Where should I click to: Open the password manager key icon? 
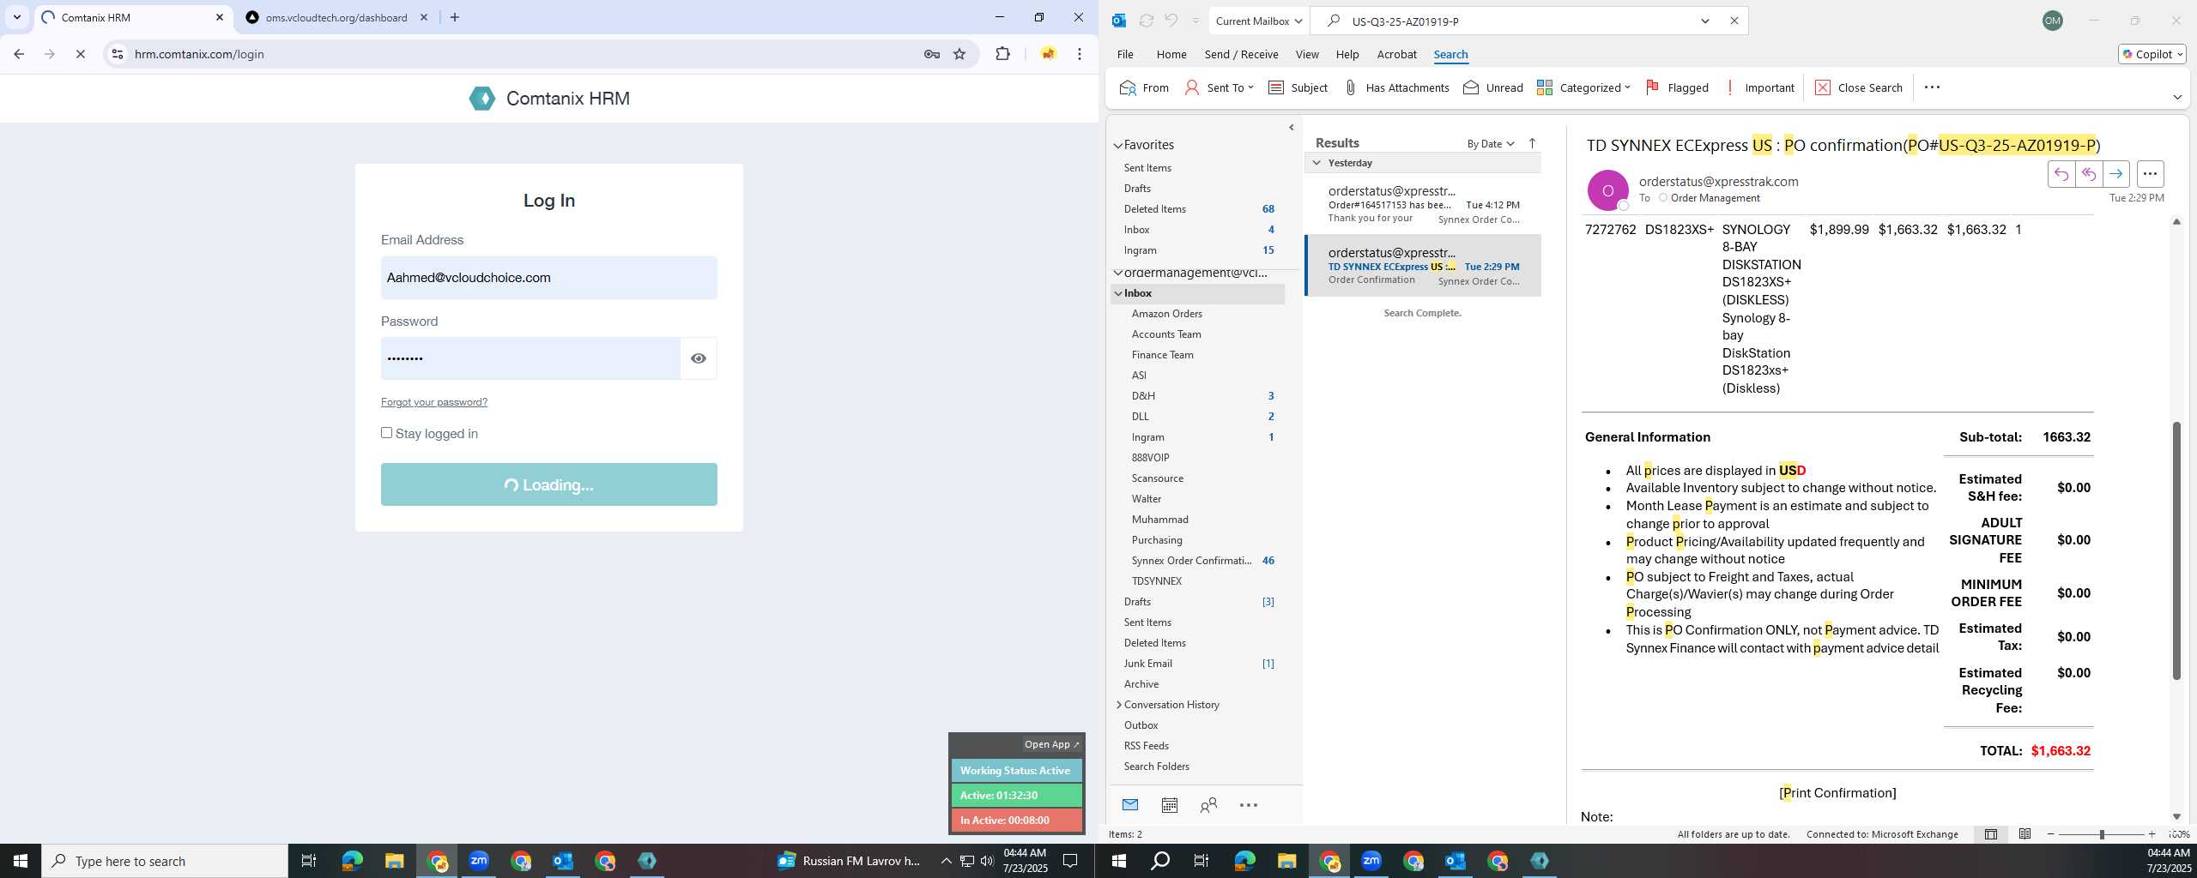932,54
